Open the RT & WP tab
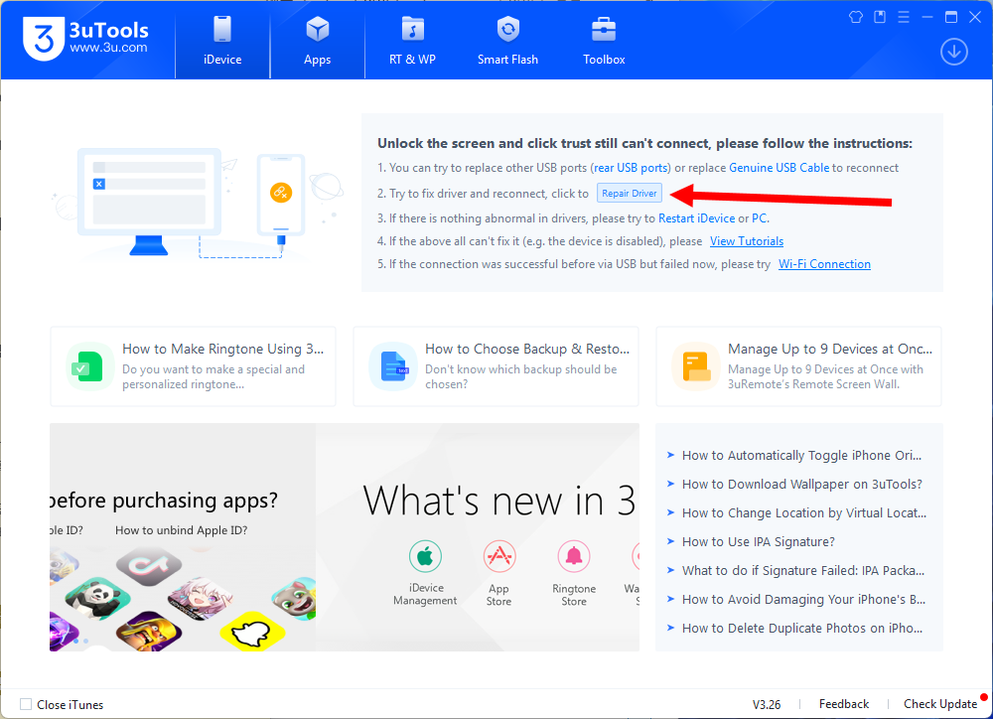993x719 pixels. 412,41
